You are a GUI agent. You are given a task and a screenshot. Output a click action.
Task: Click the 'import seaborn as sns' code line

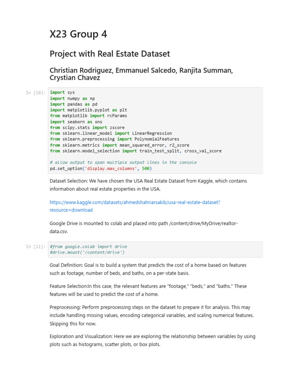click(76, 122)
